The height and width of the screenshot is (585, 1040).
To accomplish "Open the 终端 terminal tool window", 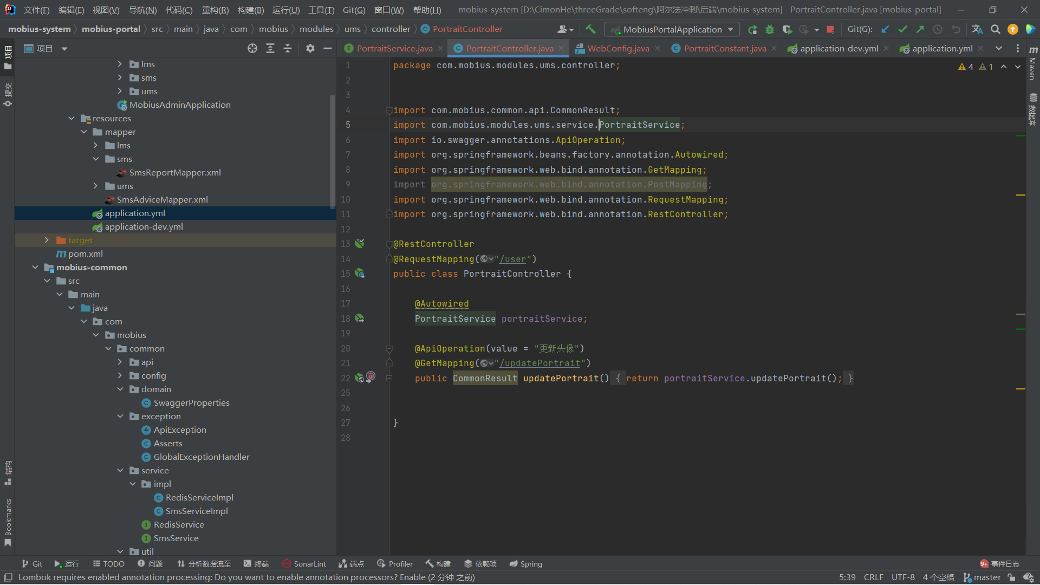I will click(256, 564).
